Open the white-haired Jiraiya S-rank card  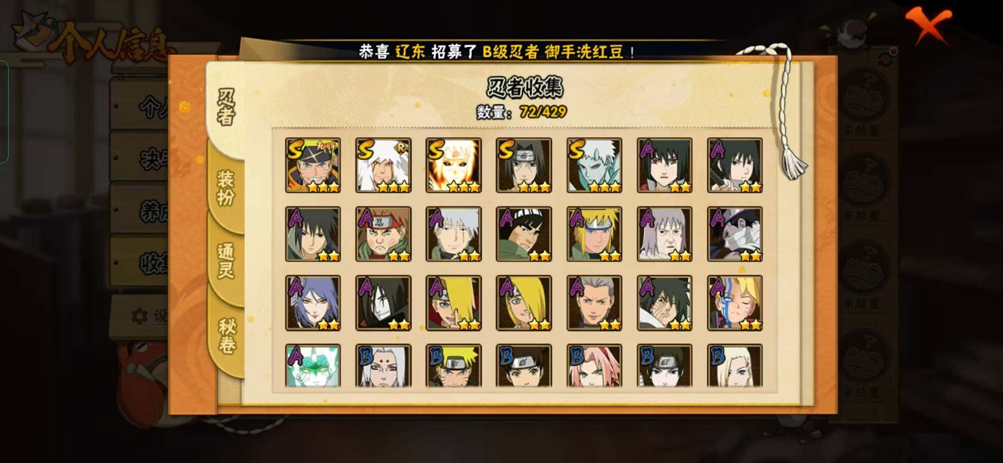pos(383,165)
